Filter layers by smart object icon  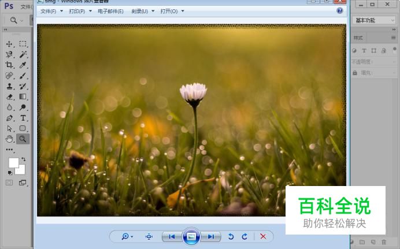pyautogui.click(x=383, y=51)
